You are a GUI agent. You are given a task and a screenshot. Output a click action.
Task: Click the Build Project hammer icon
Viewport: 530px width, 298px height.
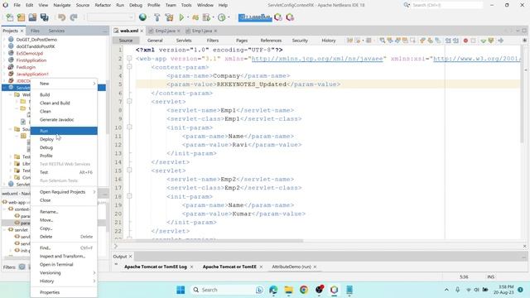(157, 17)
